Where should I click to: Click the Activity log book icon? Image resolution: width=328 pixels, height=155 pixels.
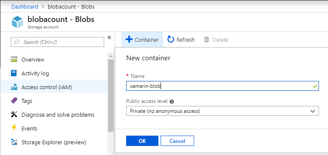point(14,73)
